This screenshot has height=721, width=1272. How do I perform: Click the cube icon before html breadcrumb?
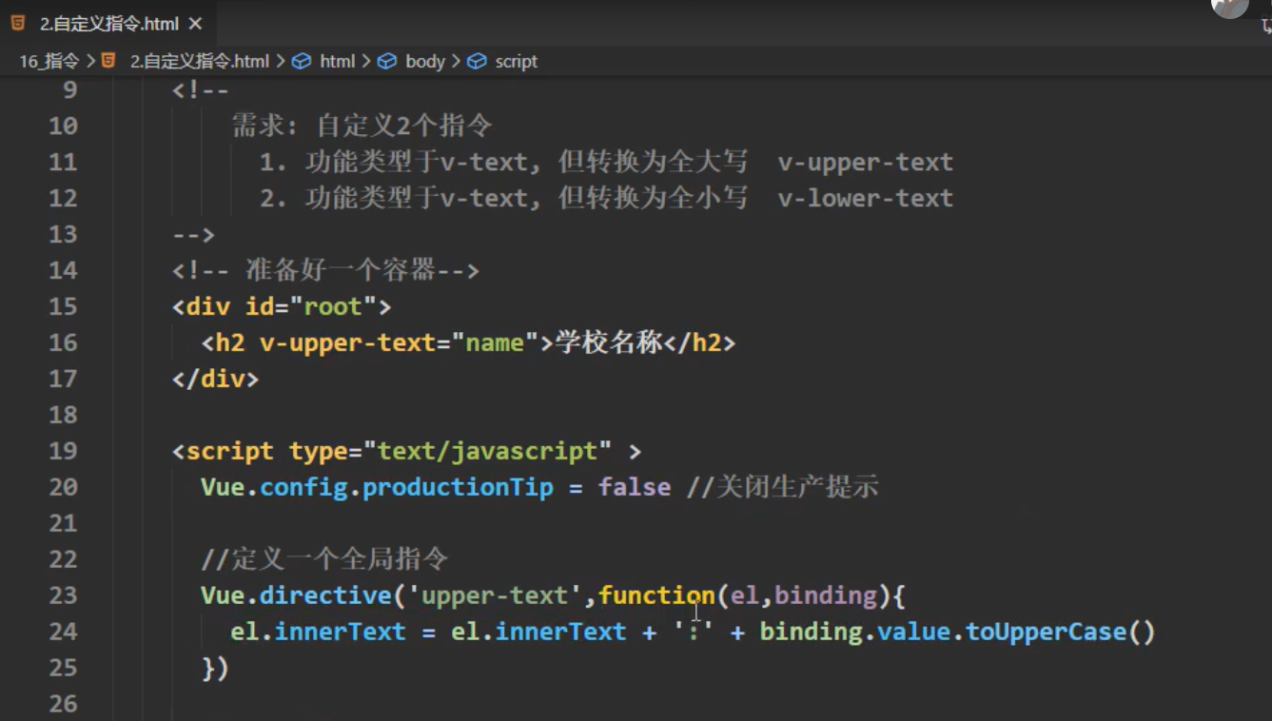point(302,61)
